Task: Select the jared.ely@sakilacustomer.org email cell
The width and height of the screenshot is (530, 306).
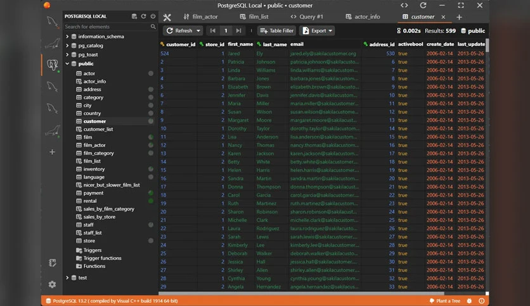Action: click(323, 53)
